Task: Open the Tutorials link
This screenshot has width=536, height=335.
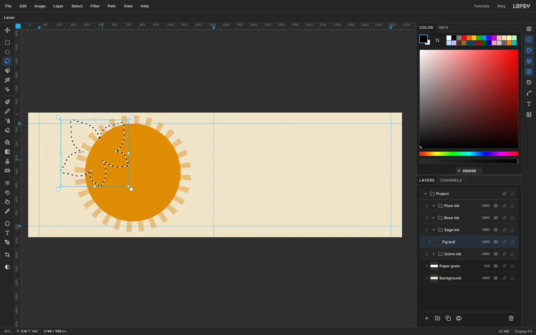Action: point(481,6)
